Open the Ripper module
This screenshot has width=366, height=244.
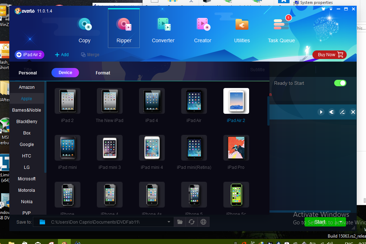[x=124, y=29]
